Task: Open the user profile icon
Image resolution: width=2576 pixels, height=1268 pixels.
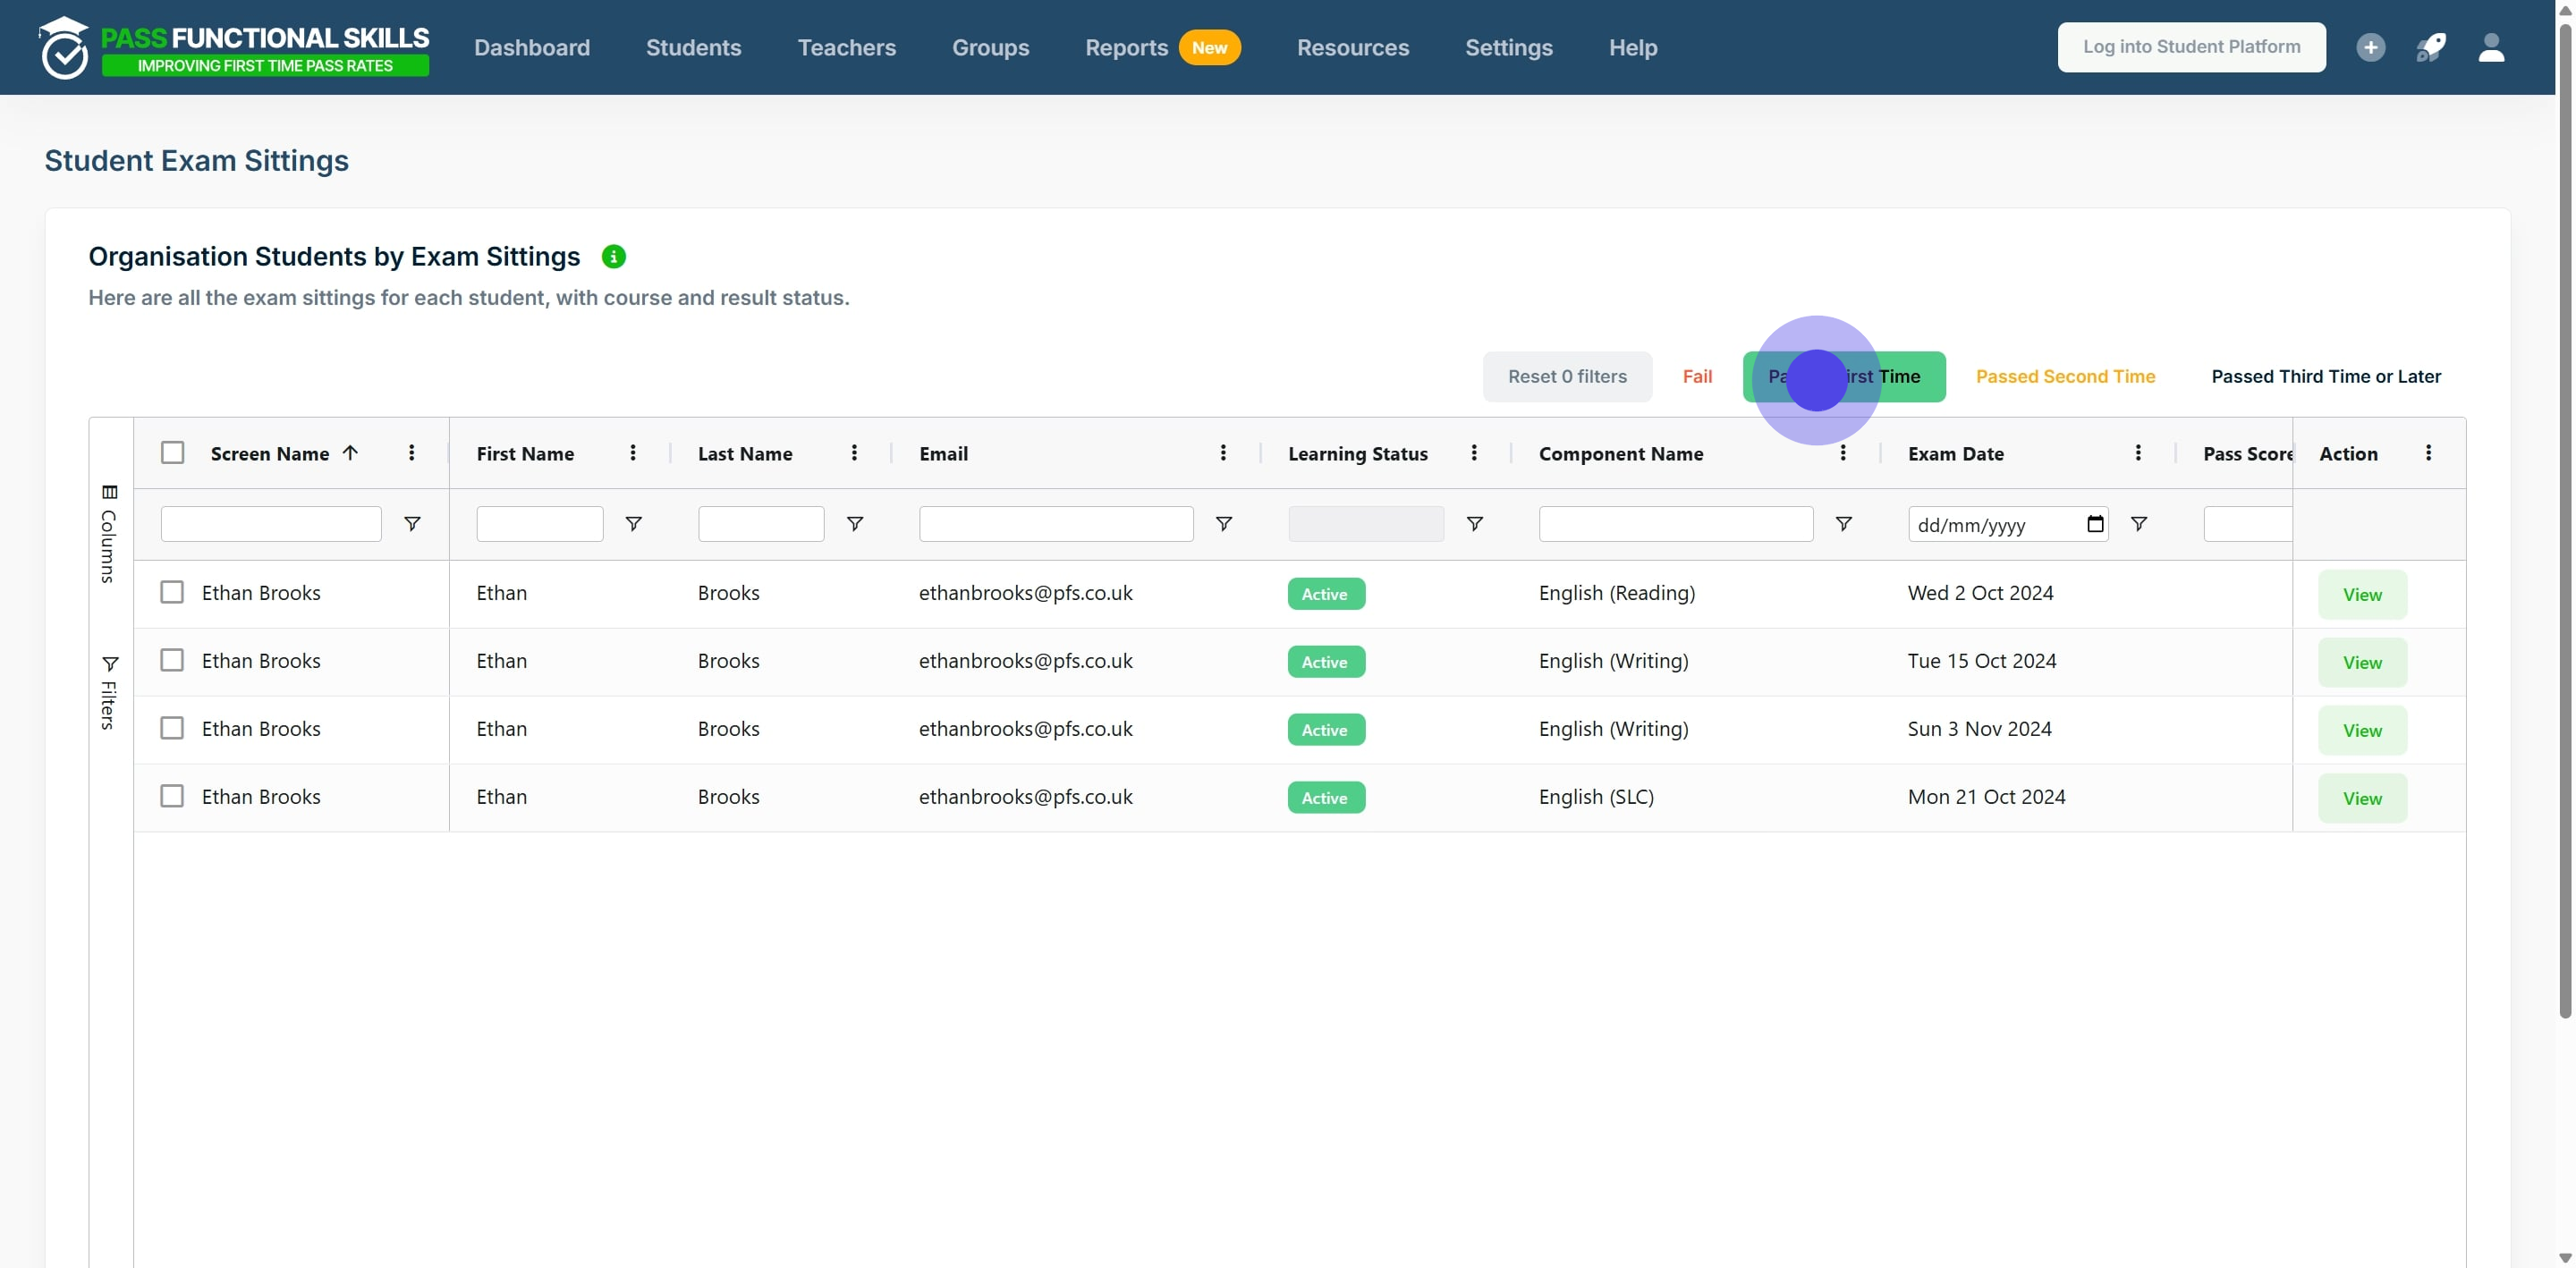Action: coord(2491,47)
